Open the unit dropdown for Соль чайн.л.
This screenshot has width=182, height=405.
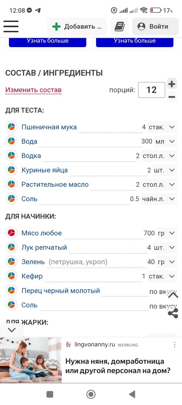click(x=172, y=199)
